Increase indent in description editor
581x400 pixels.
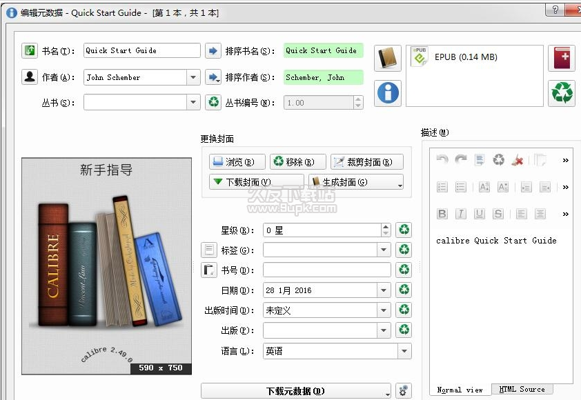click(x=526, y=187)
